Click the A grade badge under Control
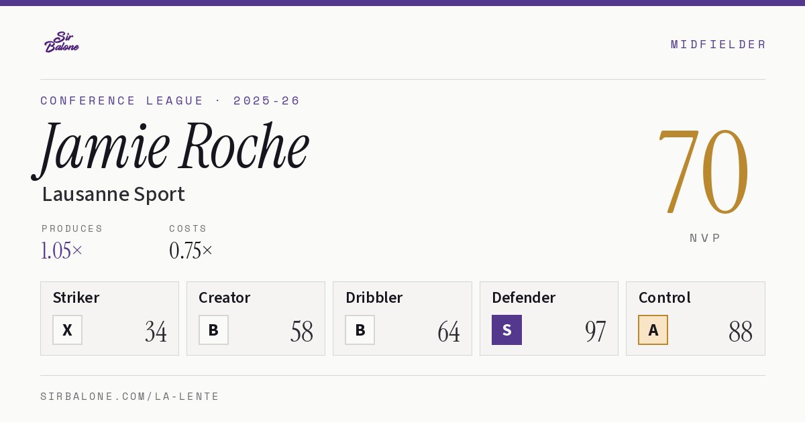 [x=653, y=330]
